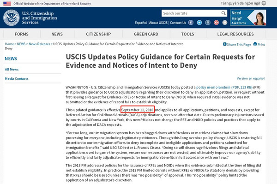Open the policy memorandum PDF link
Image resolution: width=277 pixels, height=184 pixels.
tap(224, 87)
